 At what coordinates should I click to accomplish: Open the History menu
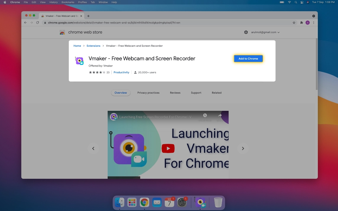pos(53,2)
